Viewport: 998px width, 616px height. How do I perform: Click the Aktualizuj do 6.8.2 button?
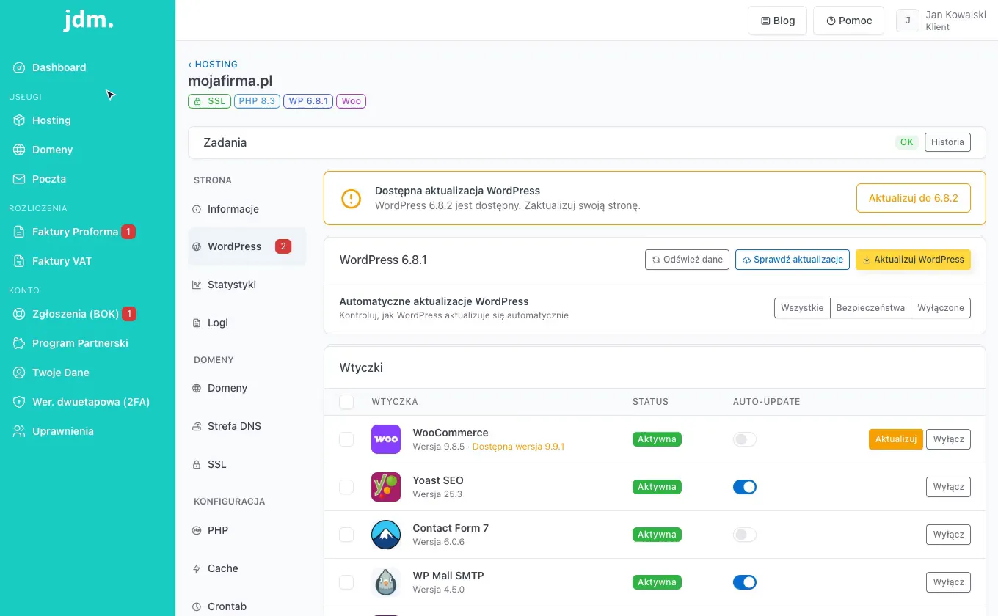pyautogui.click(x=914, y=198)
